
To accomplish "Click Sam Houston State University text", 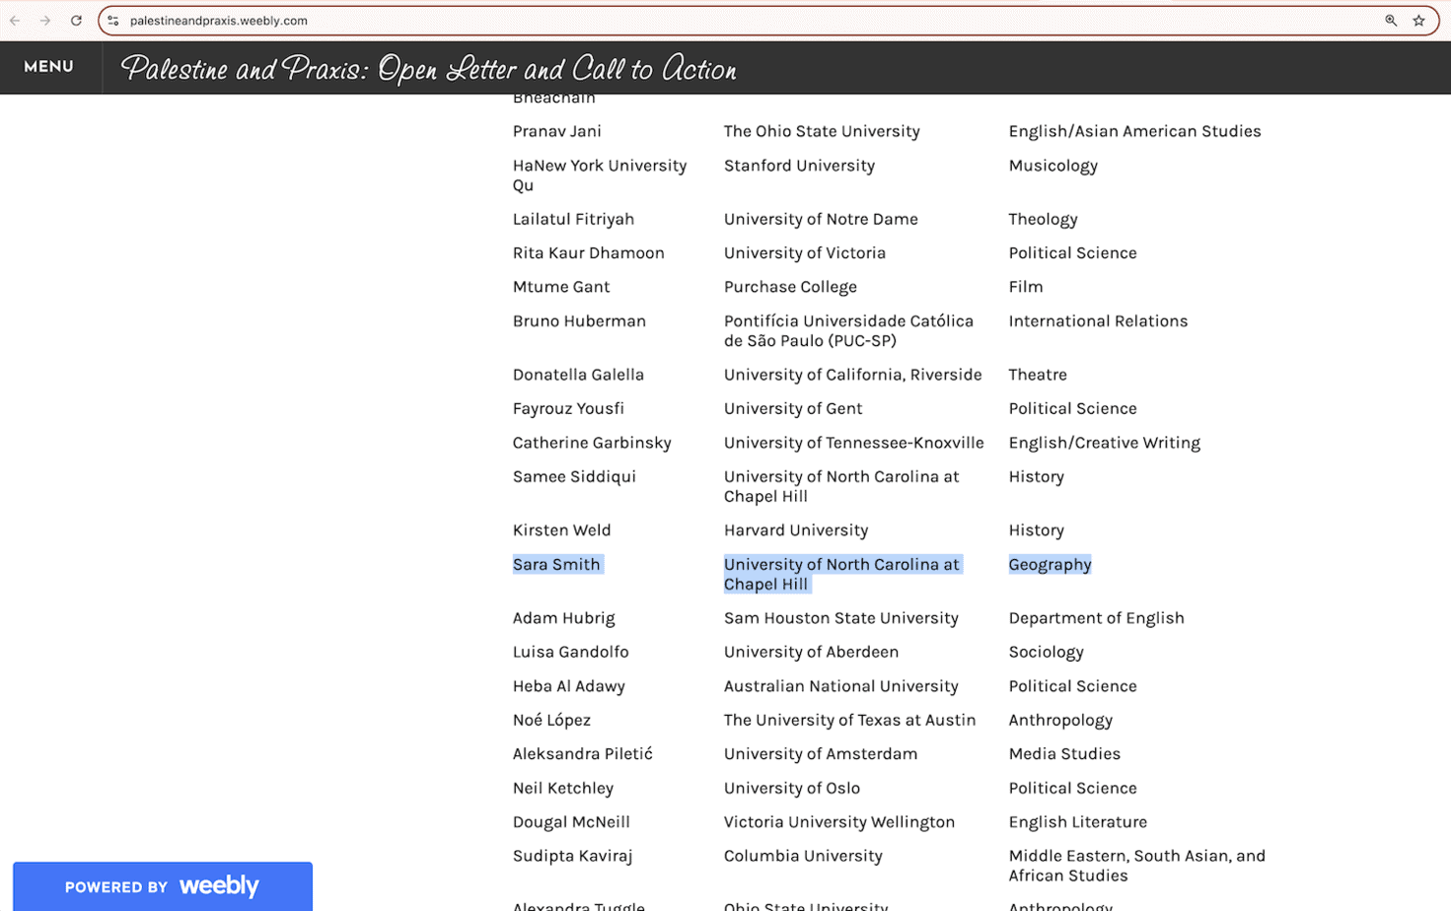I will [x=840, y=618].
